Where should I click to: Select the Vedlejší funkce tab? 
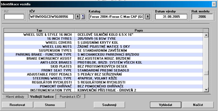(42, 97)
